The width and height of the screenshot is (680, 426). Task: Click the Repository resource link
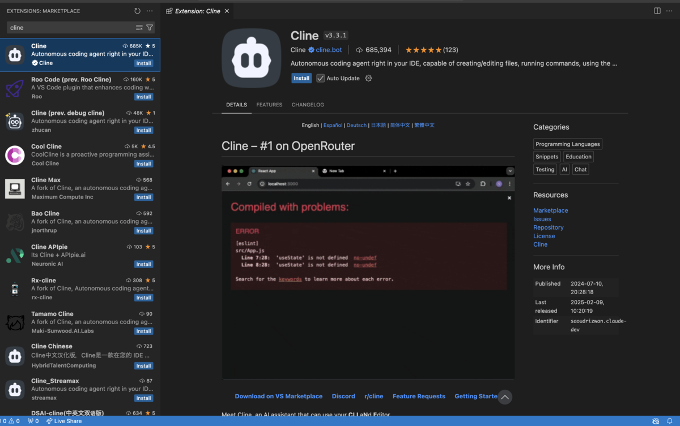click(x=548, y=227)
